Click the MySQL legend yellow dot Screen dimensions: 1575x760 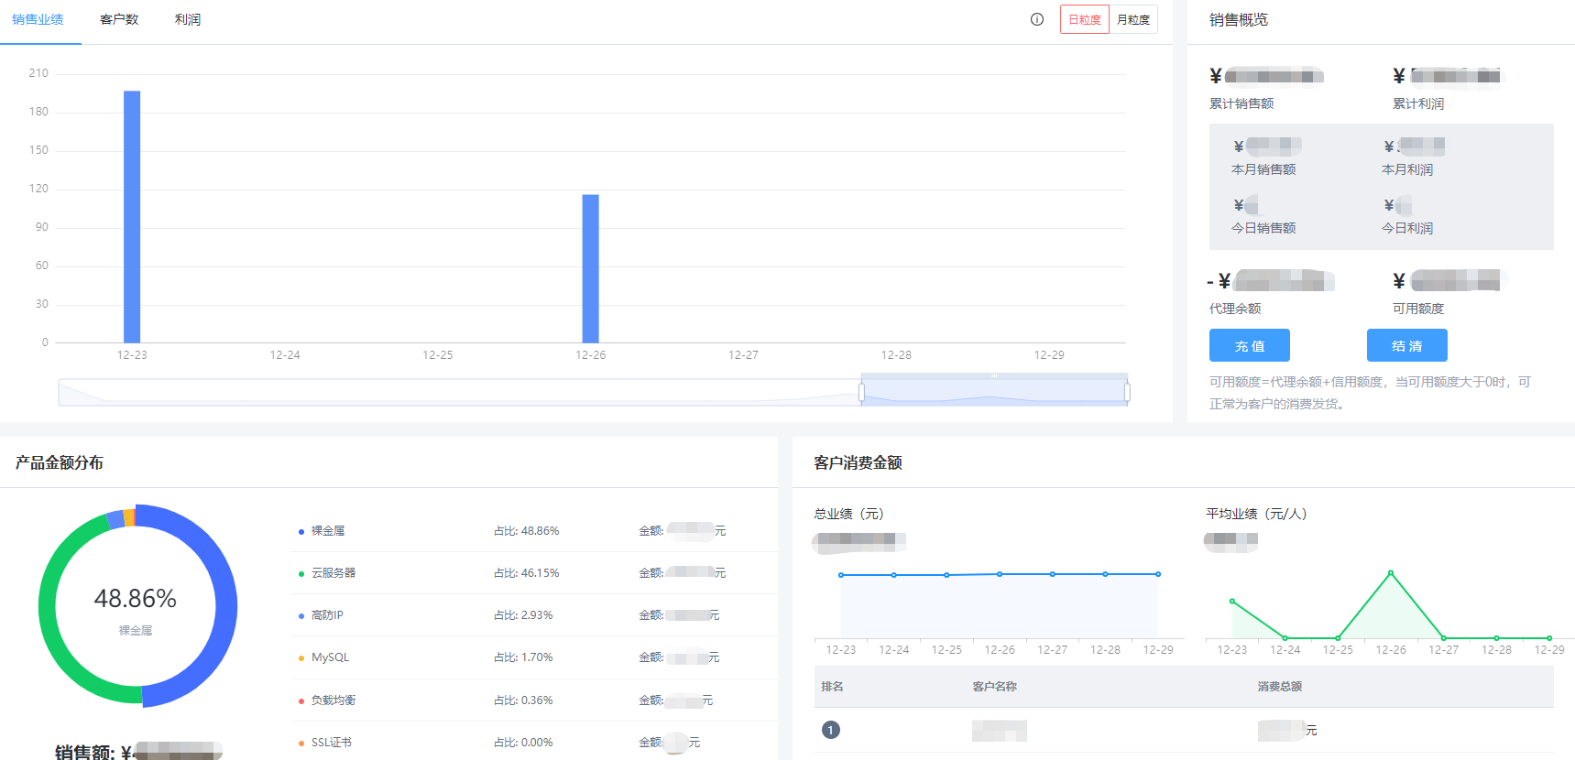tap(301, 658)
